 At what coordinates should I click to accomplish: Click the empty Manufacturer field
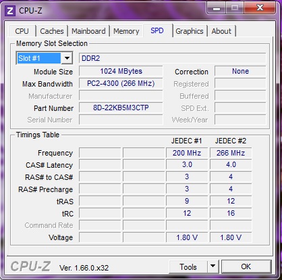point(121,95)
